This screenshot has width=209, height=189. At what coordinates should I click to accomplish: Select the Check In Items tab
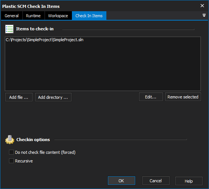[89, 16]
